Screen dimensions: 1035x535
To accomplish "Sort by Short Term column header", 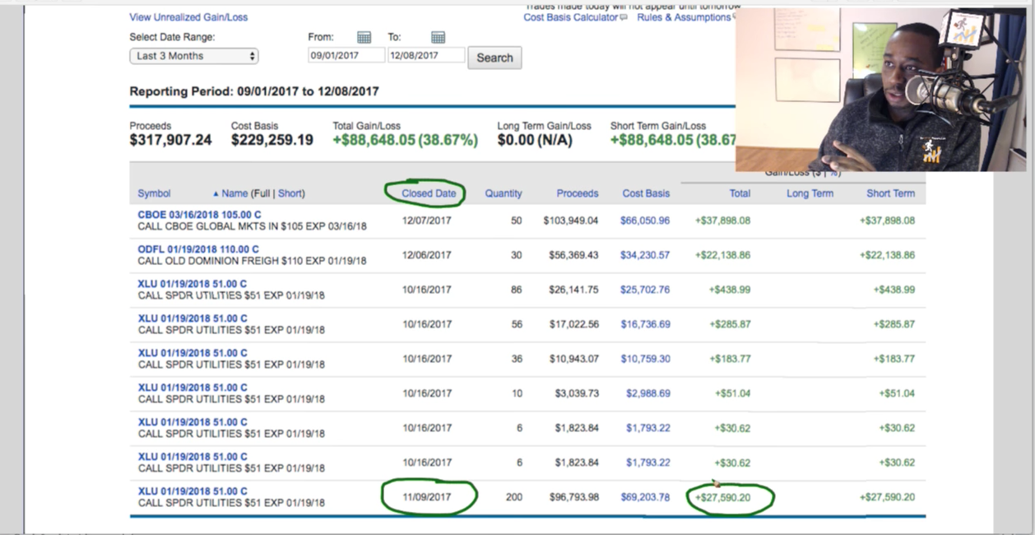I will click(890, 193).
